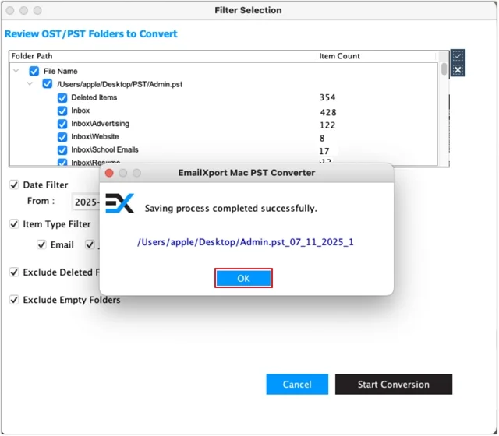The width and height of the screenshot is (499, 436).
Task: Click the select-all checkmark icon beside folder list
Action: point(458,56)
